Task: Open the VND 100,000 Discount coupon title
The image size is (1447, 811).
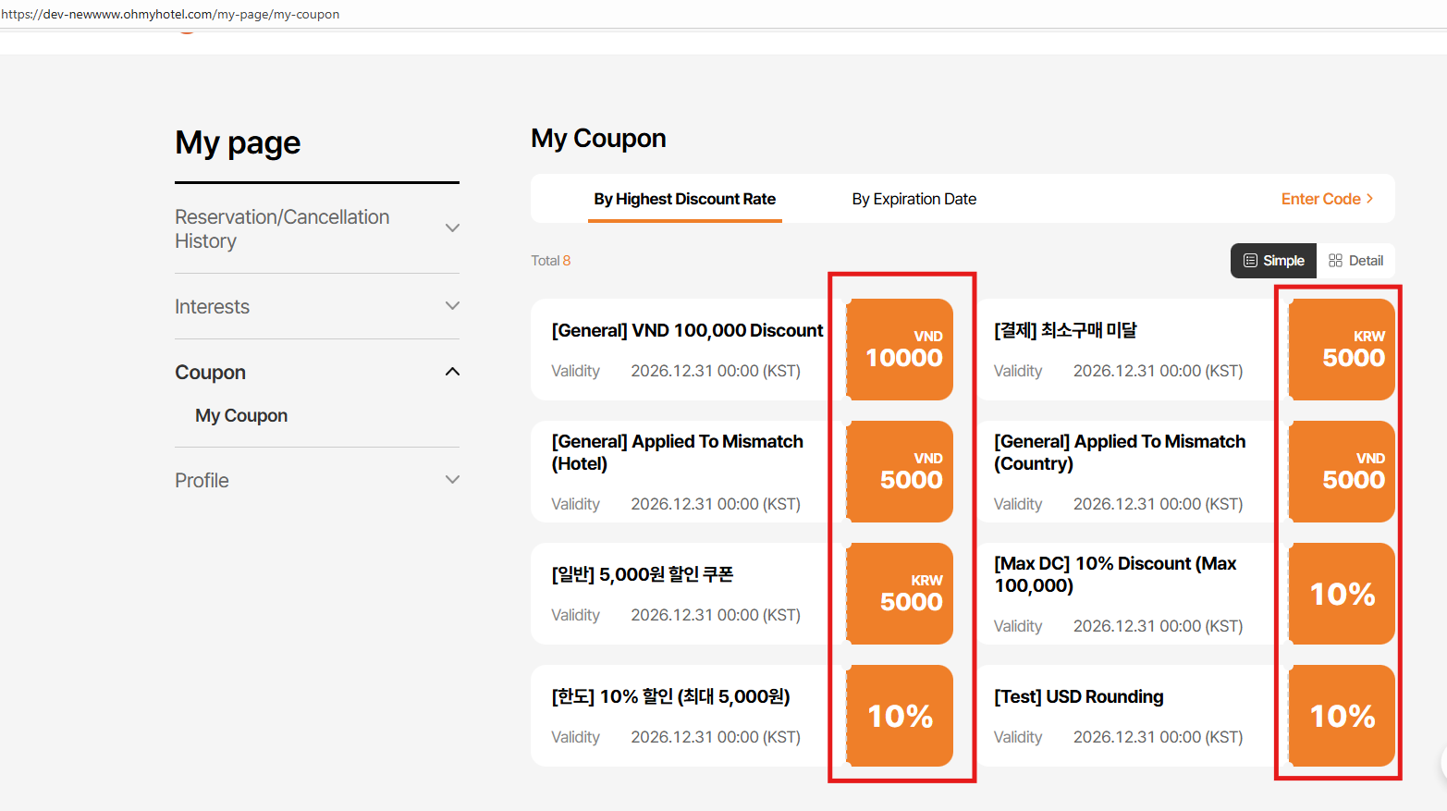Action: (687, 330)
